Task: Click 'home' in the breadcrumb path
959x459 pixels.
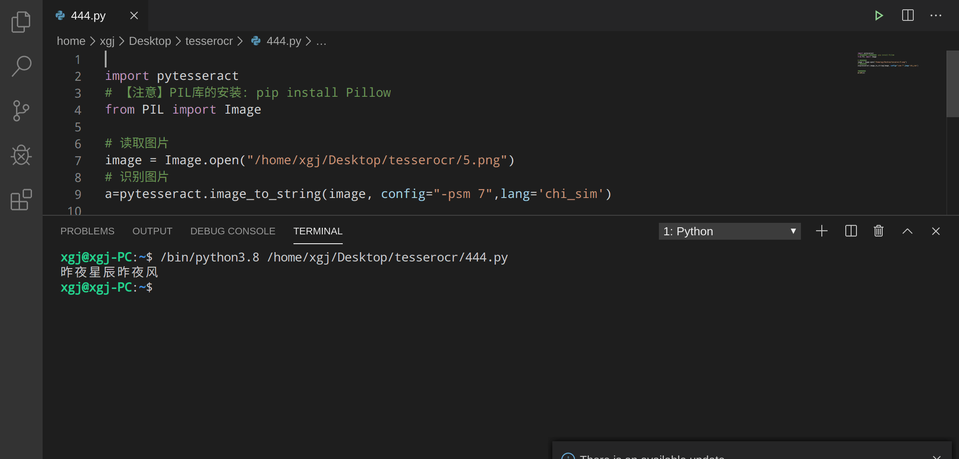Action: click(71, 41)
